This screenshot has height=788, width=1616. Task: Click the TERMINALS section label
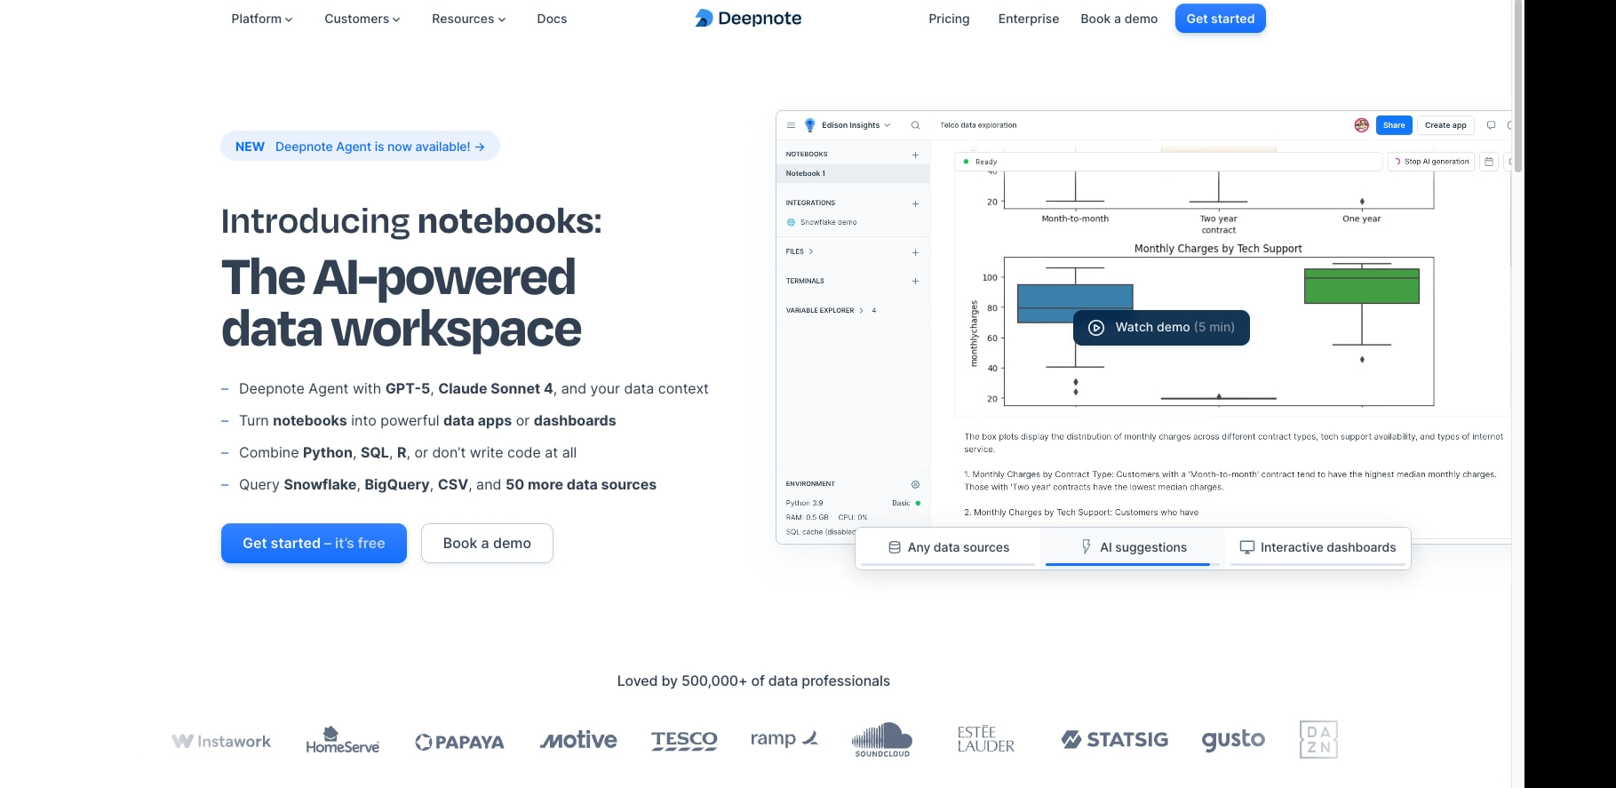pyautogui.click(x=805, y=281)
